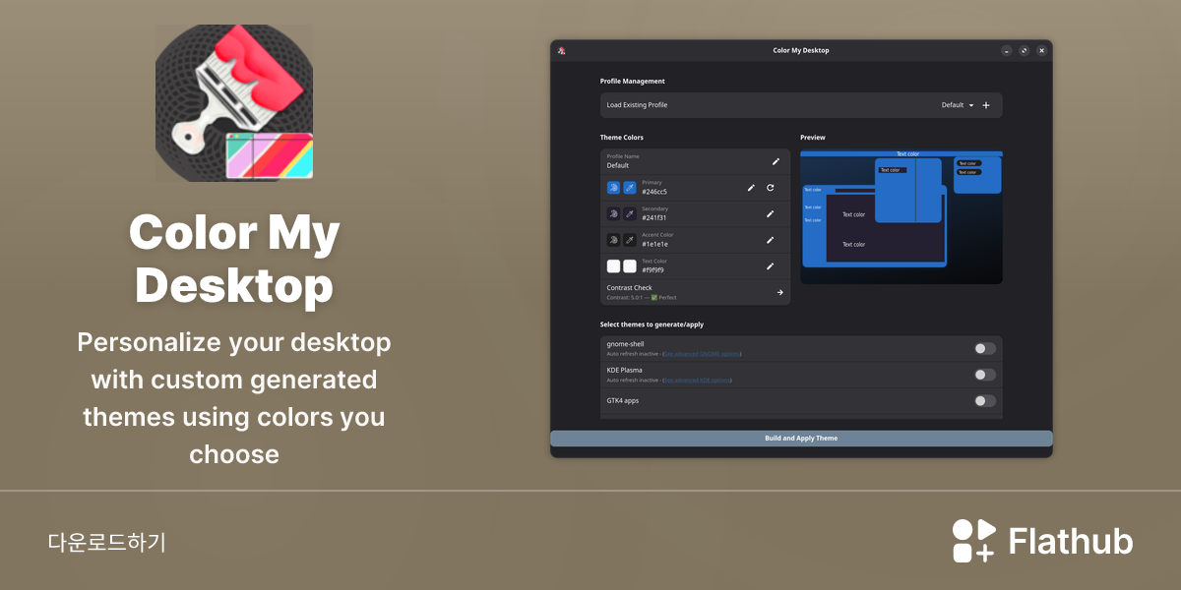The height and width of the screenshot is (590, 1181).
Task: Open the color picker icon for Primary
Action: pos(613,187)
